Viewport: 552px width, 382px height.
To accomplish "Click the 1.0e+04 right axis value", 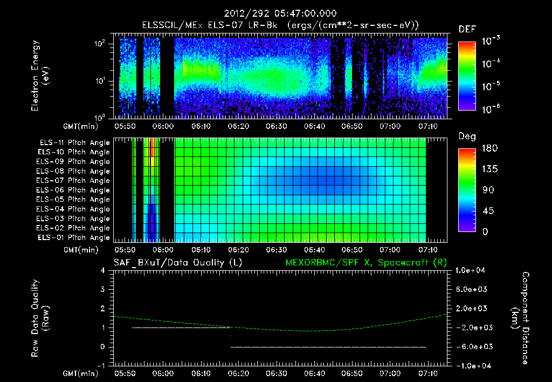I will 470,270.
